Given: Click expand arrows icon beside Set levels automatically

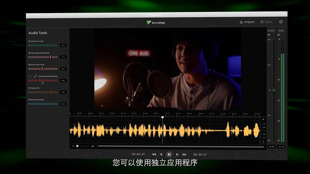Looking at the screenshot, I should click(35, 76).
